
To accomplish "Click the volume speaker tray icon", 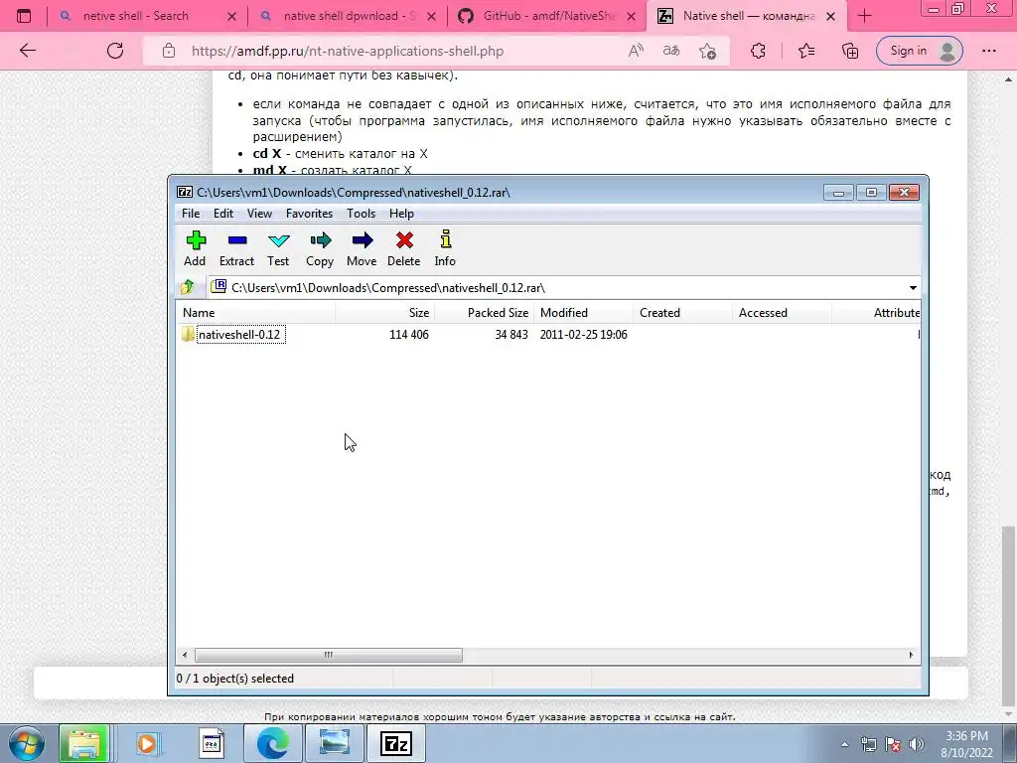I will [916, 744].
